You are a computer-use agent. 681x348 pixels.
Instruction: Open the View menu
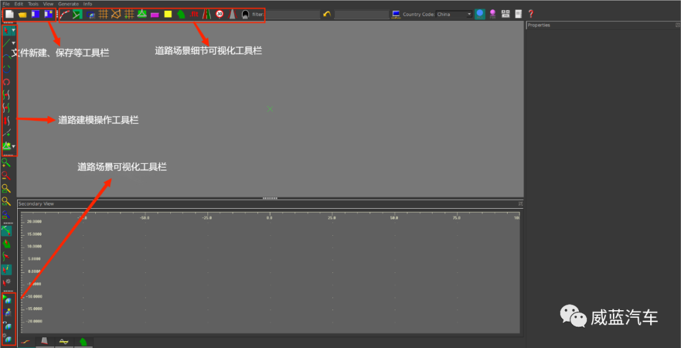coord(48,4)
